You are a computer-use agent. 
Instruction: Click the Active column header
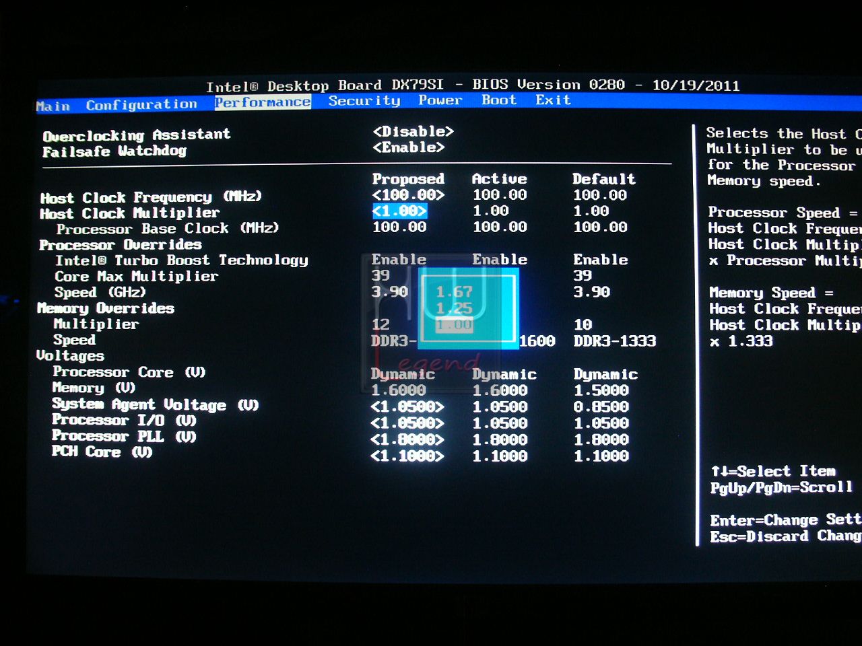[x=499, y=179]
